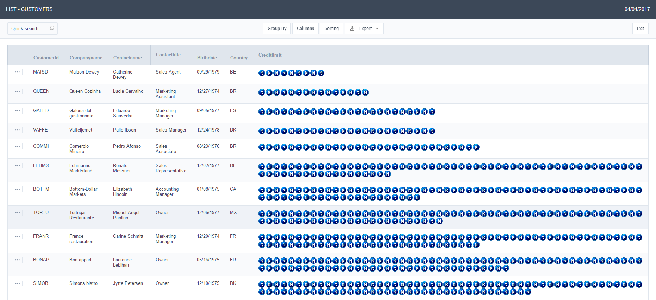The width and height of the screenshot is (656, 300).
Task: Click the ellipsis icon beside COMMI
Action: tap(18, 146)
